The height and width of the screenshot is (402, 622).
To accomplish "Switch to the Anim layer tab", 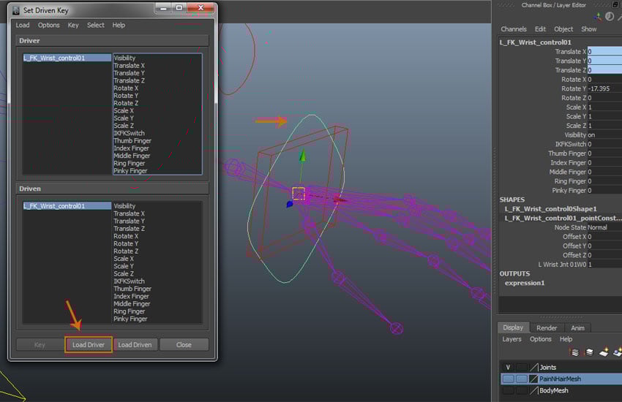I will click(x=577, y=328).
